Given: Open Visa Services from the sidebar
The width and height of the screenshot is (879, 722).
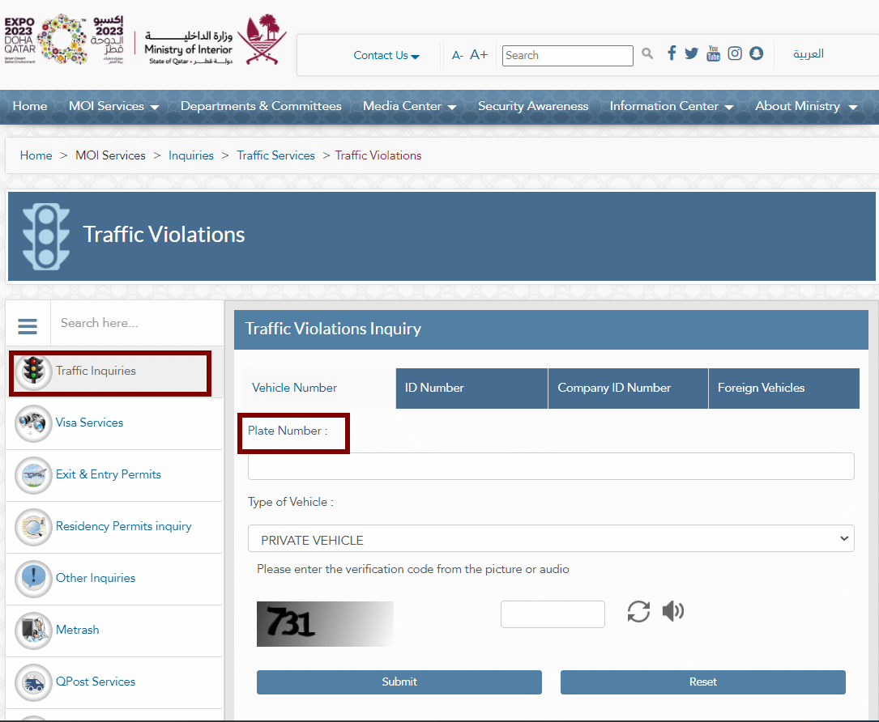Looking at the screenshot, I should 89,423.
